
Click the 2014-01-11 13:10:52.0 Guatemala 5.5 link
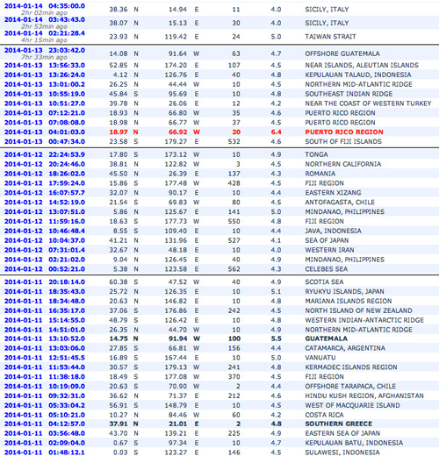45,338
